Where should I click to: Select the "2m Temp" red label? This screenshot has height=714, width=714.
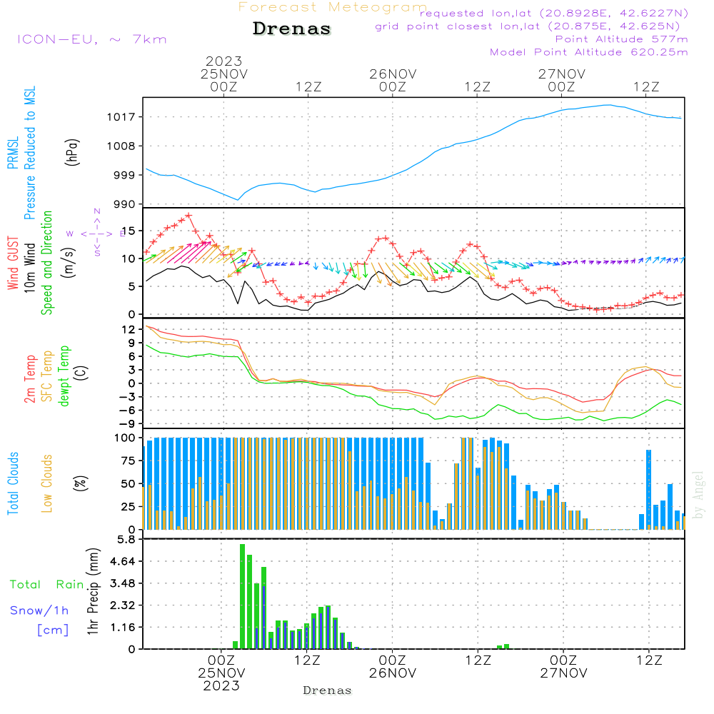tap(29, 379)
